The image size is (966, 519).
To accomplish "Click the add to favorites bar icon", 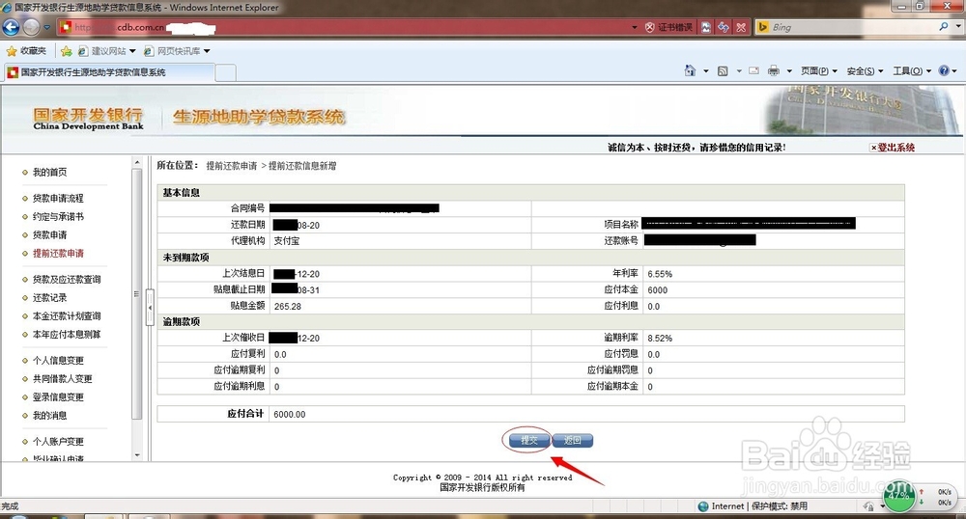I will click(67, 51).
